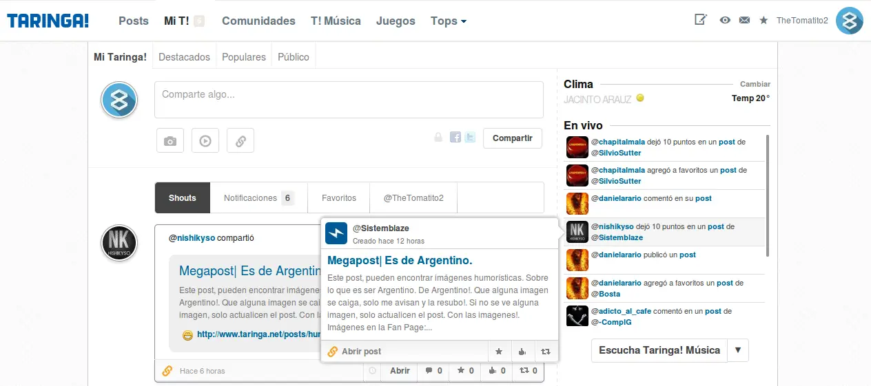
Task: Click the Abrir button on nishikyso shout
Action: coord(400,371)
